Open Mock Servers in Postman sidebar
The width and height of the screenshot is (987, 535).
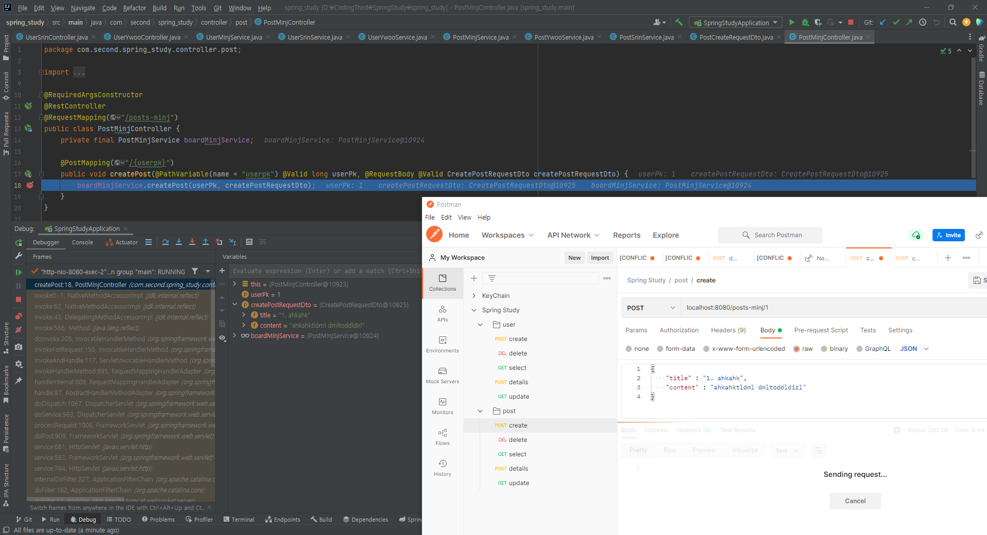click(443, 375)
